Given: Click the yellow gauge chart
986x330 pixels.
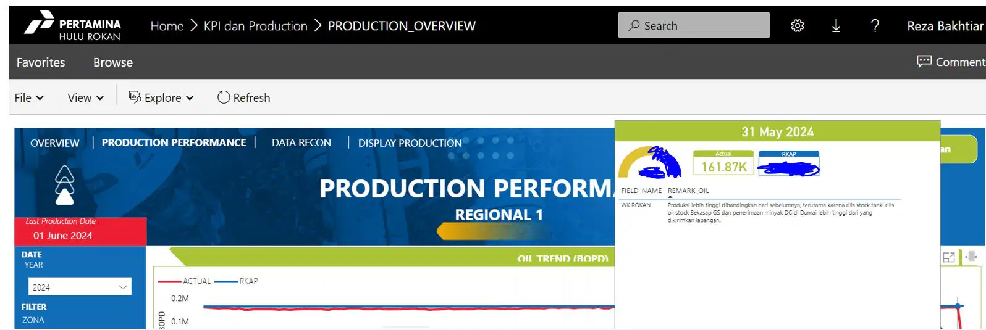Looking at the screenshot, I should tap(650, 162).
